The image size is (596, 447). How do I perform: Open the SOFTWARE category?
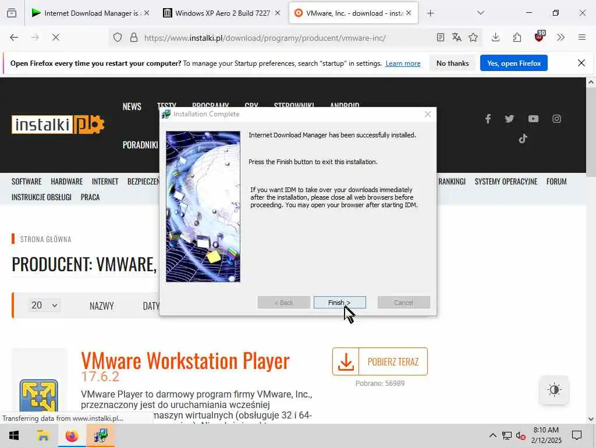[x=26, y=182]
